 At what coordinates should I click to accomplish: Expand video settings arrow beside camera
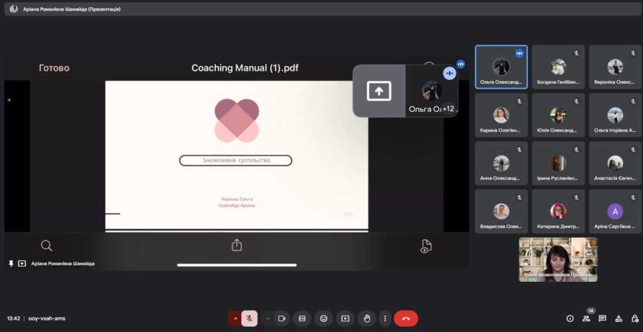pos(268,318)
